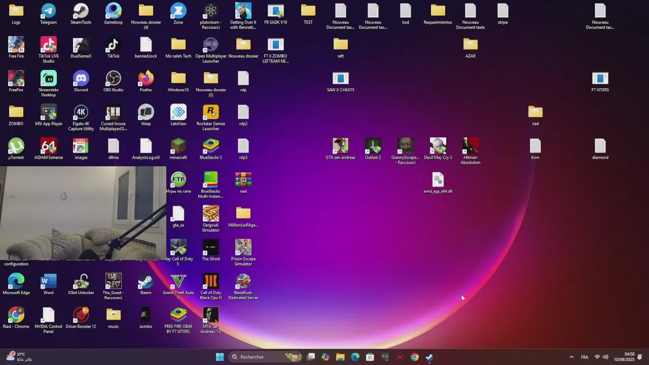Click the Rechercher taskbar search box
The height and width of the screenshot is (365, 649).
click(266, 357)
